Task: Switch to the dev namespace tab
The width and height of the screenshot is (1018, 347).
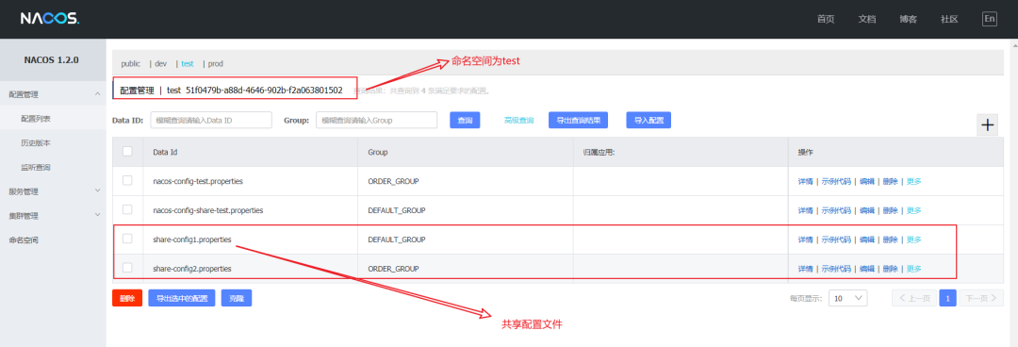Action: click(x=160, y=64)
